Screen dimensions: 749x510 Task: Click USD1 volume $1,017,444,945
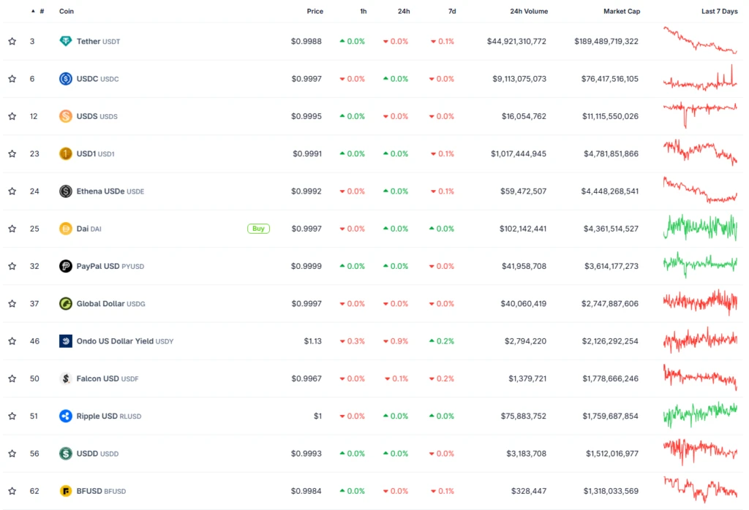[519, 153]
